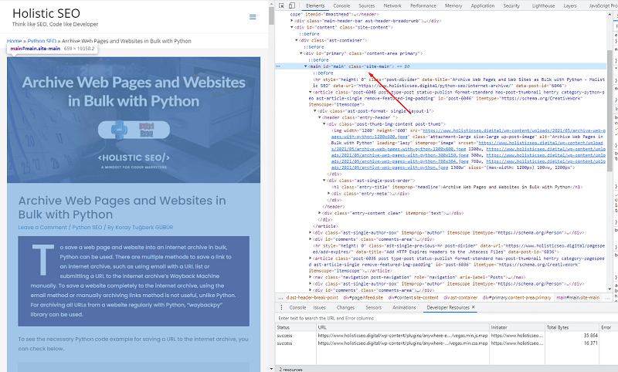Expand the entry-content clear div

(319, 213)
